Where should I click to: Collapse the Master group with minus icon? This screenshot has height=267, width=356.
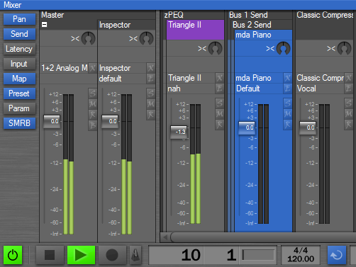tap(44, 25)
